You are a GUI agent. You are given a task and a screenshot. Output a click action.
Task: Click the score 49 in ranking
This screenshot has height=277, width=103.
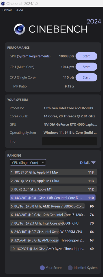pos(92,249)
